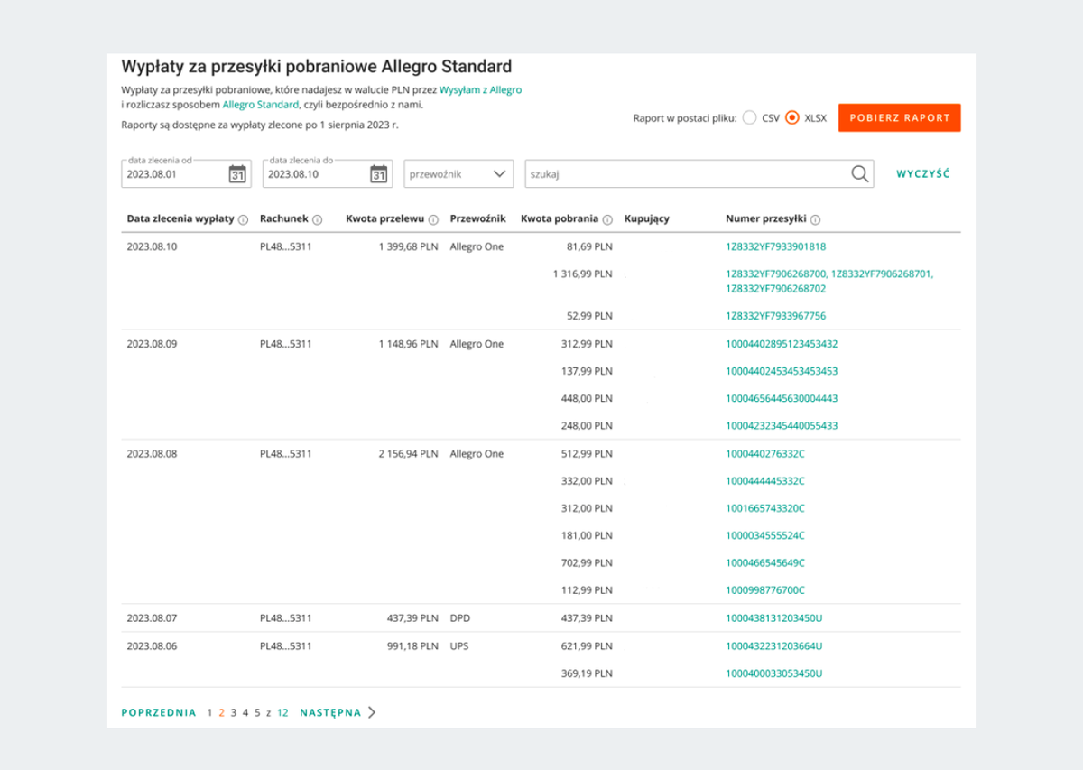Click POBIERZ RAPORT button
The height and width of the screenshot is (770, 1083).
pyautogui.click(x=899, y=118)
